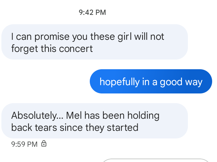This screenshot has height=162, width=217.
Task: Click the word 'holding' in the last bubble
Action: coord(143,116)
